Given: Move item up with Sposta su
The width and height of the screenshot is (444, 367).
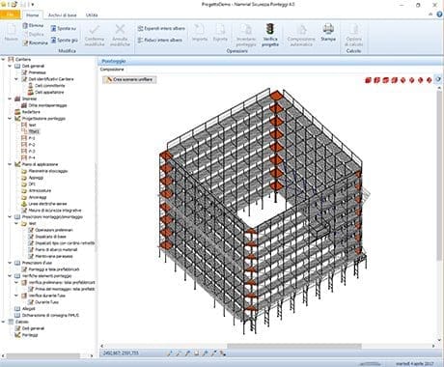Looking at the screenshot, I should (x=64, y=29).
